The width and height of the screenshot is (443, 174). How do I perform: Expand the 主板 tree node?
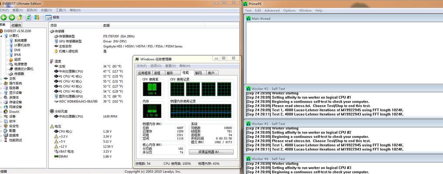pyautogui.click(x=1, y=78)
